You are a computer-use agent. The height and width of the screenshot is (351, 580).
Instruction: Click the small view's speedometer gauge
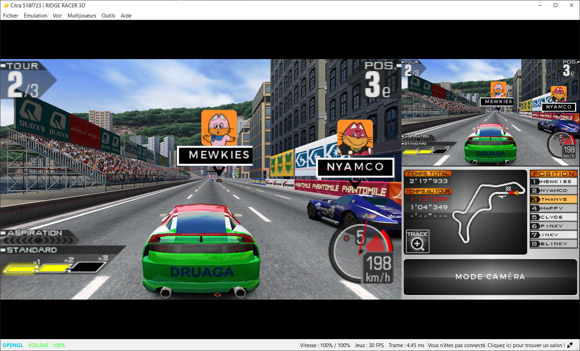pos(562,145)
